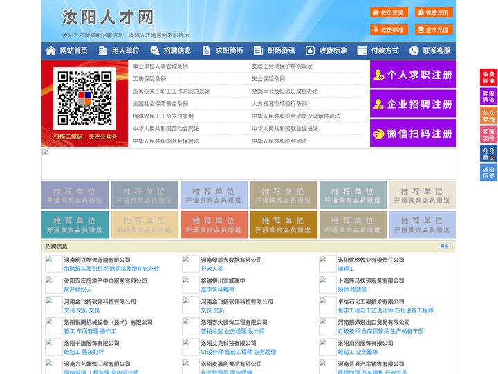Screen dimensions: 498x374
Task: Click the phone icon beside 联系客服
Action: 414,51
